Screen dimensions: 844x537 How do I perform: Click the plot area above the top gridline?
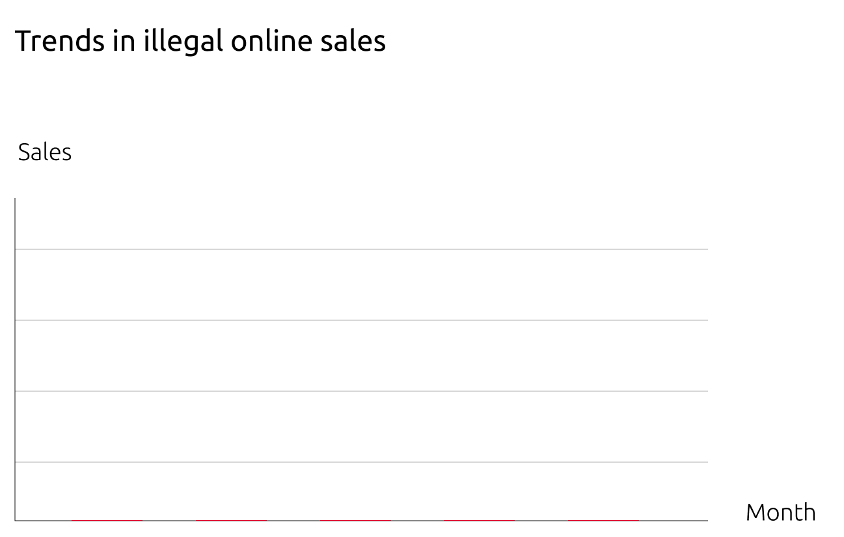361,223
